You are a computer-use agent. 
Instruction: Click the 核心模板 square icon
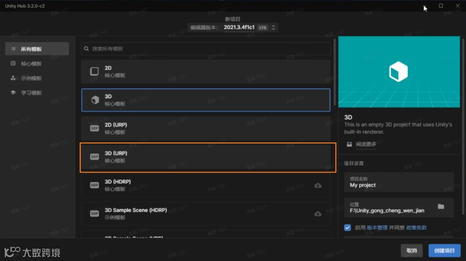click(x=13, y=63)
